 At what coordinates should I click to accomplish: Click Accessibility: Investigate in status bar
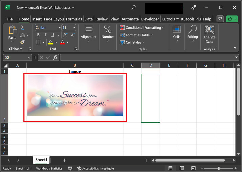(x=96, y=168)
